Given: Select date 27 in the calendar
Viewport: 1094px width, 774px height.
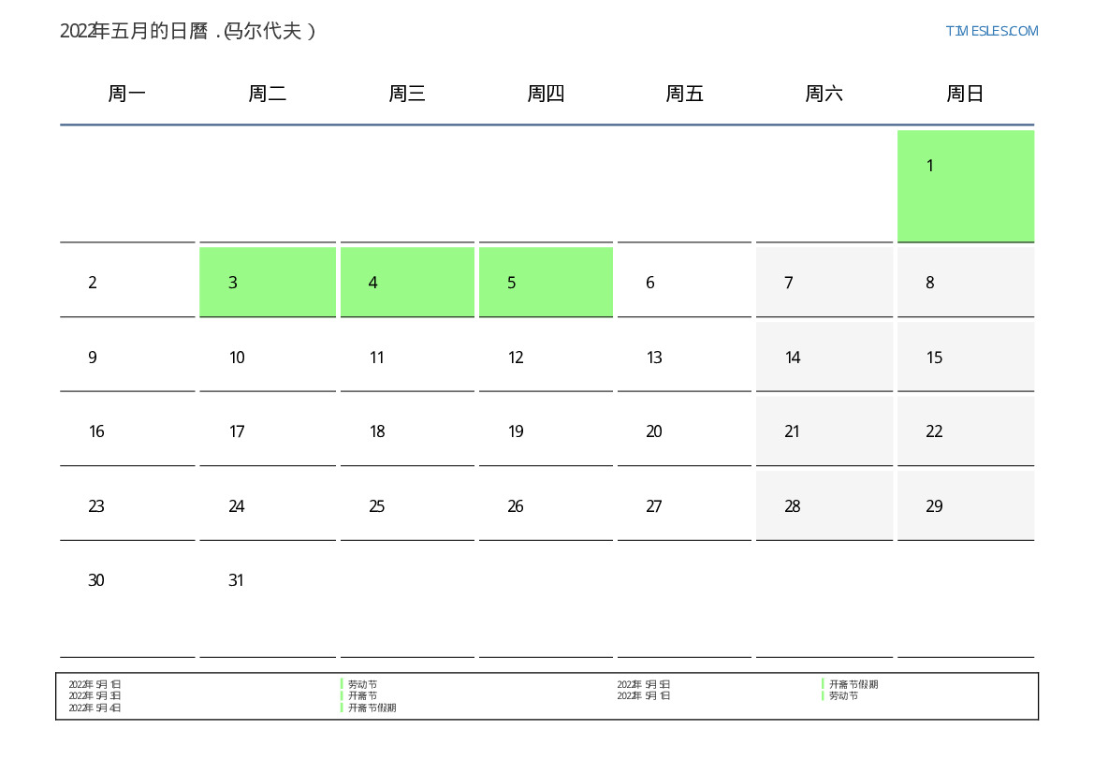Looking at the screenshot, I should [x=654, y=506].
